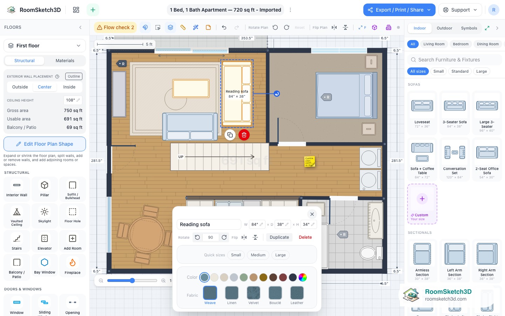Screen dimensions: 505x316
Task: Zoom out with the minus magnifier
Action: (101, 281)
